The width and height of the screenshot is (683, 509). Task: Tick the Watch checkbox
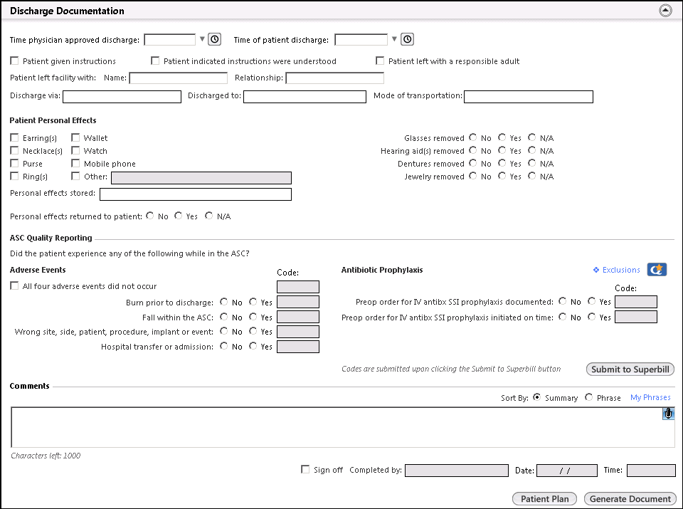click(x=75, y=150)
